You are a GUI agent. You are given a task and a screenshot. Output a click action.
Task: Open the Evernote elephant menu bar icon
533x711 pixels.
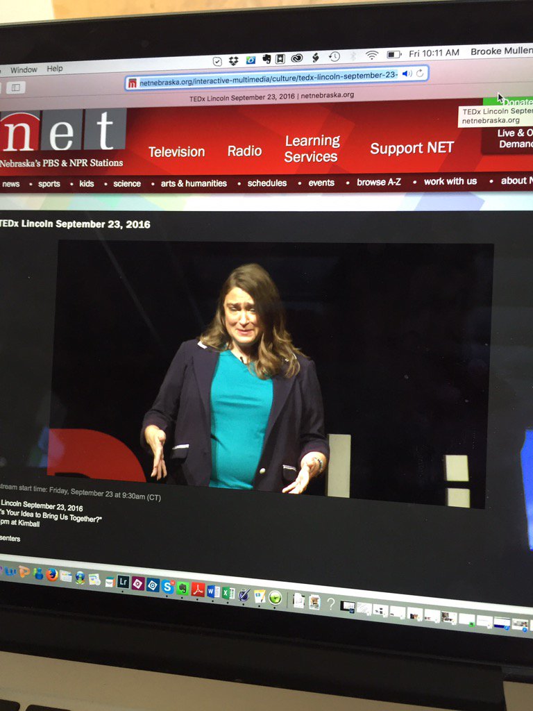tap(266, 59)
